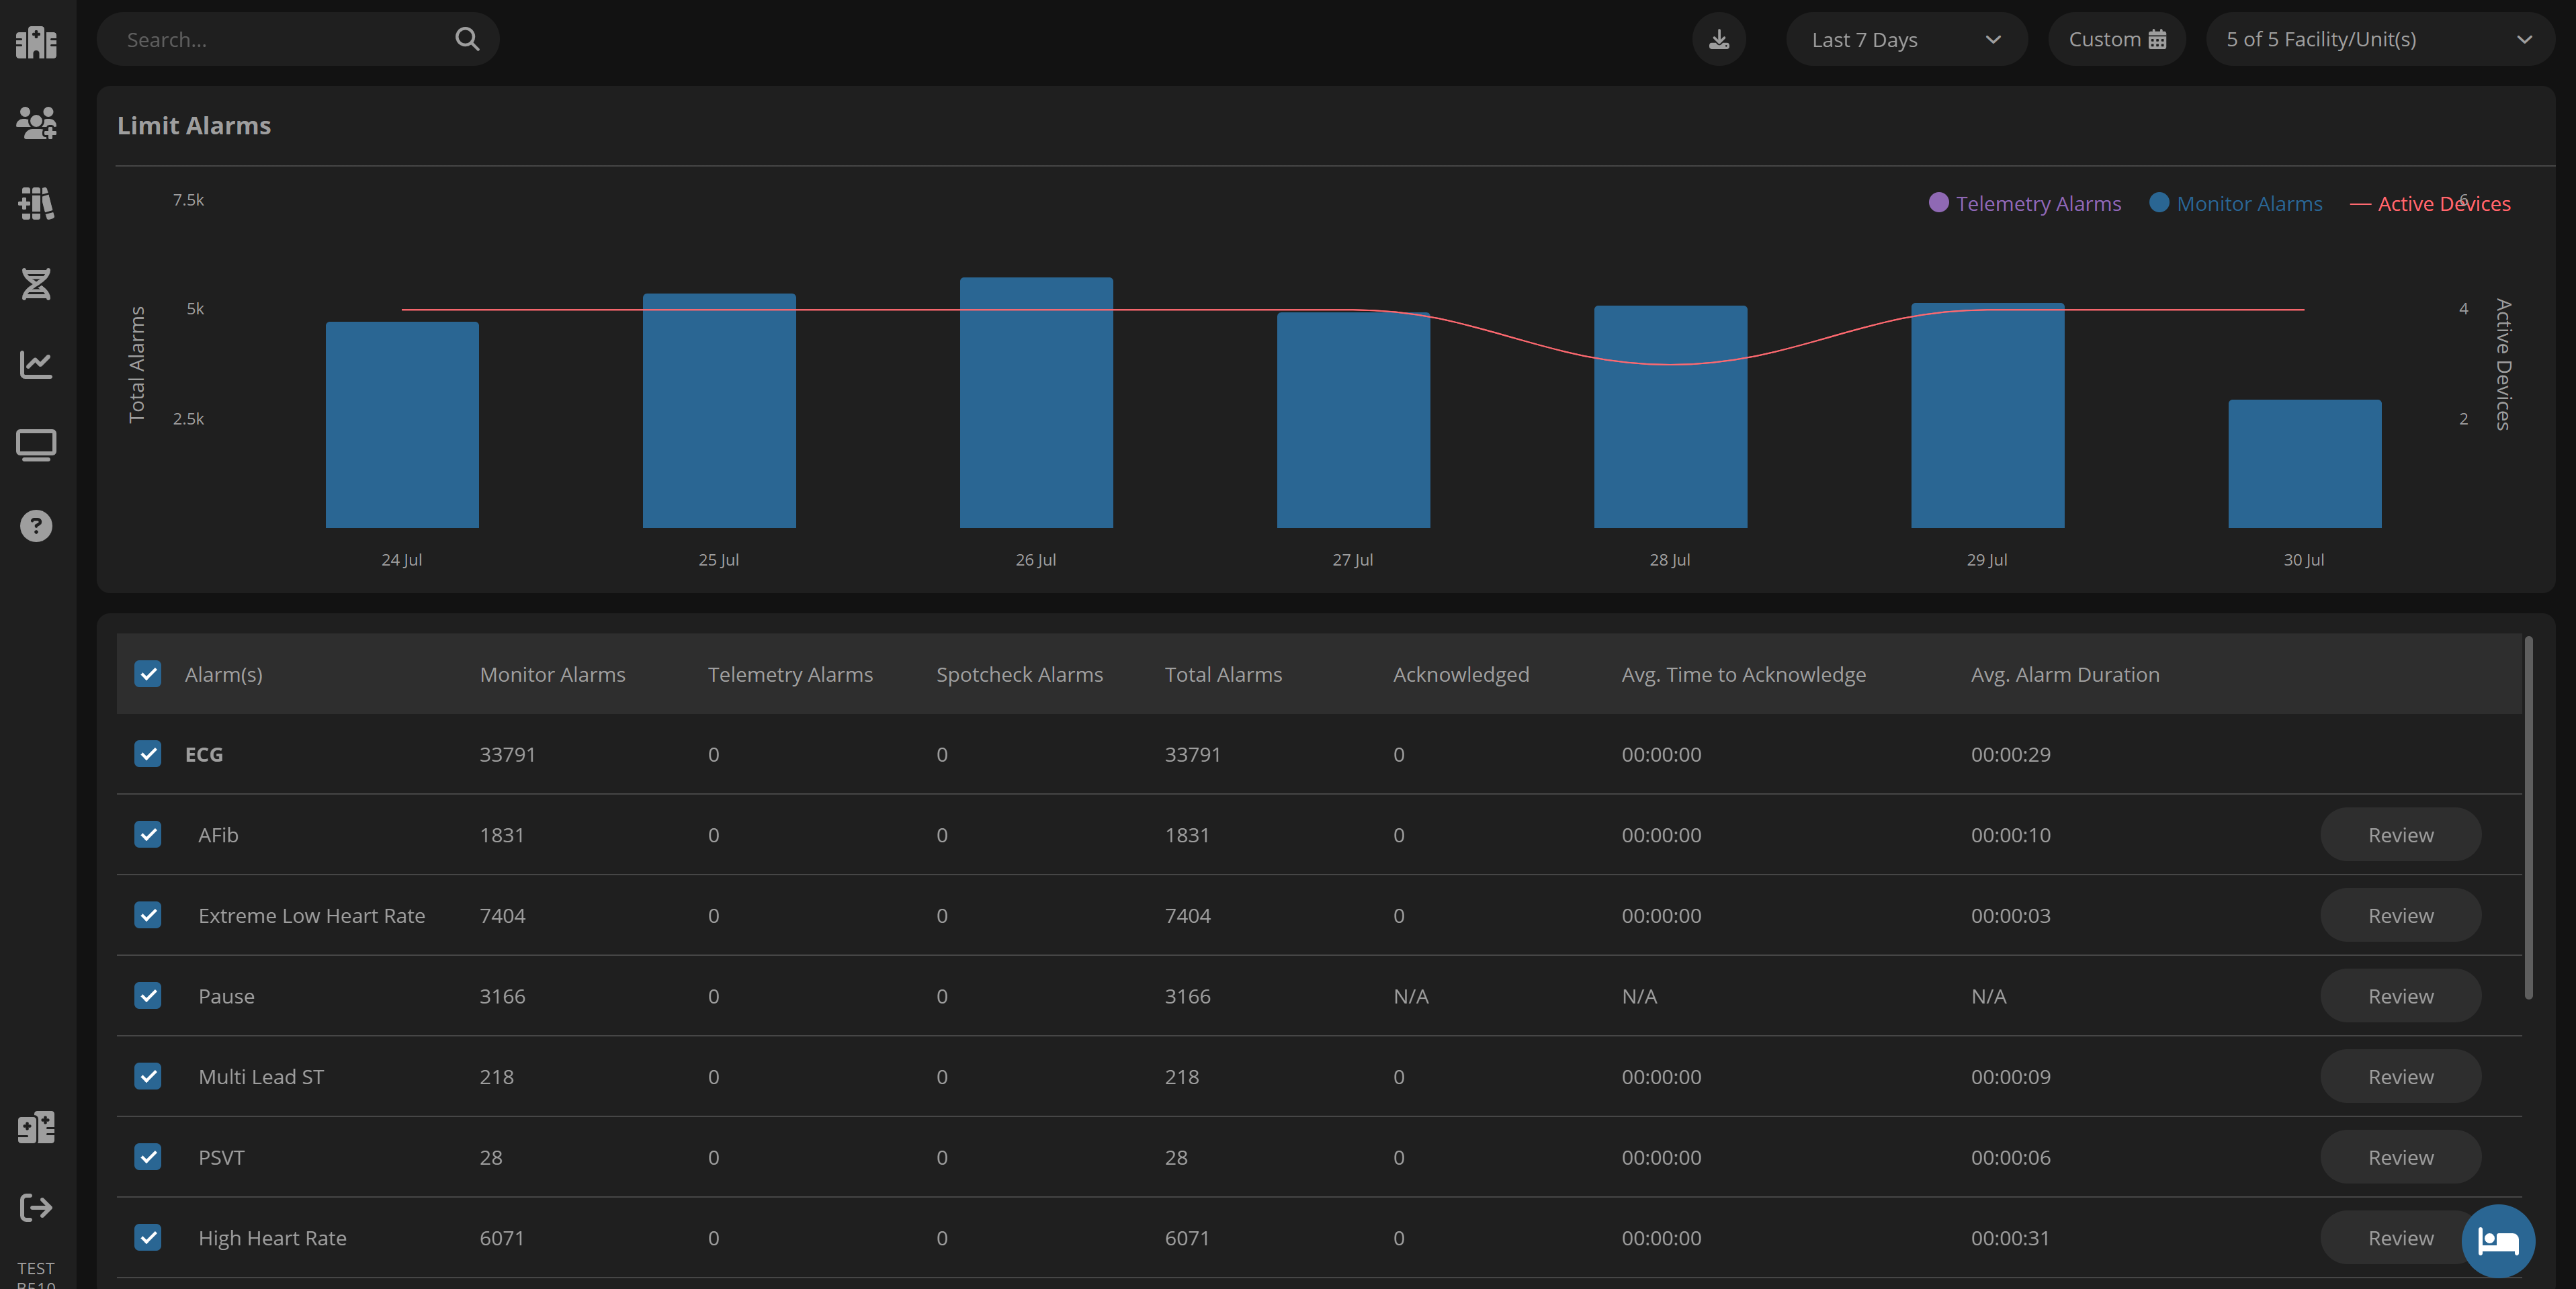Click the ECG group row label
Screen dimensions: 2576x1289
coord(204,754)
